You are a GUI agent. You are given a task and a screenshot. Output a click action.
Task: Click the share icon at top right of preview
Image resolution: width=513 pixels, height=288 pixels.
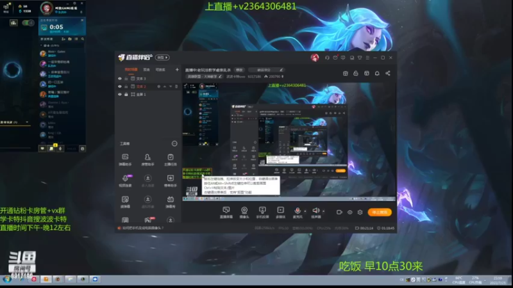388,73
